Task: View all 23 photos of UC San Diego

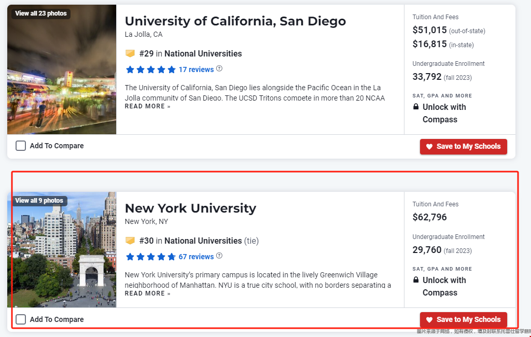Action: pos(41,13)
